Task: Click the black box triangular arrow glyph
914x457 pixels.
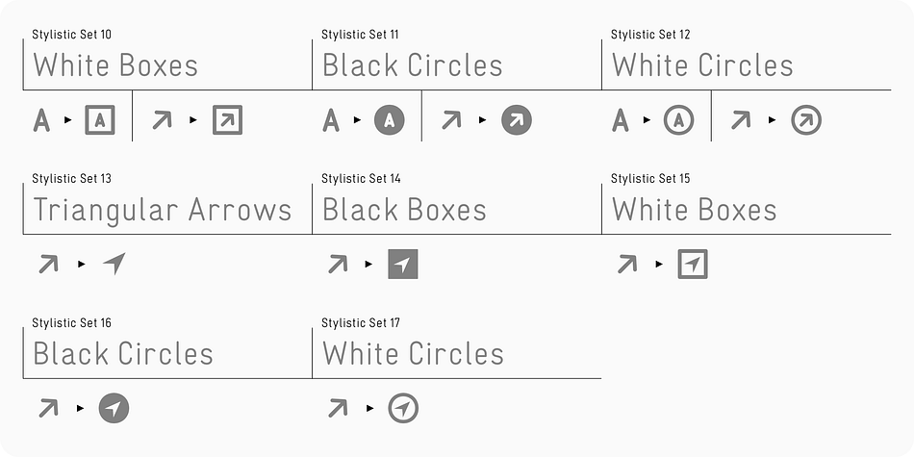Action: [403, 264]
